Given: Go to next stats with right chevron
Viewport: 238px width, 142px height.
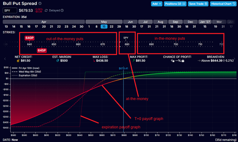Looking at the screenshot, I should click(235, 59).
